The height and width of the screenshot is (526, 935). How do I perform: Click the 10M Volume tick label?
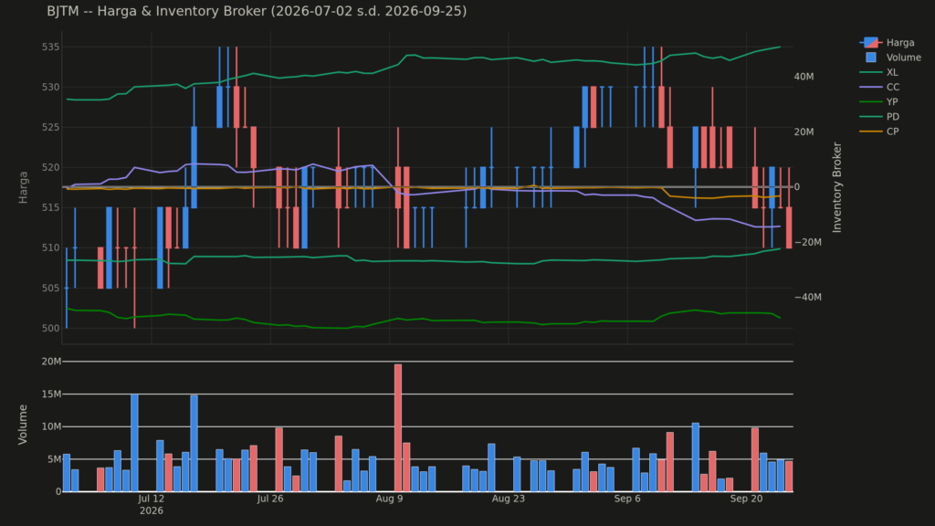[x=51, y=426]
